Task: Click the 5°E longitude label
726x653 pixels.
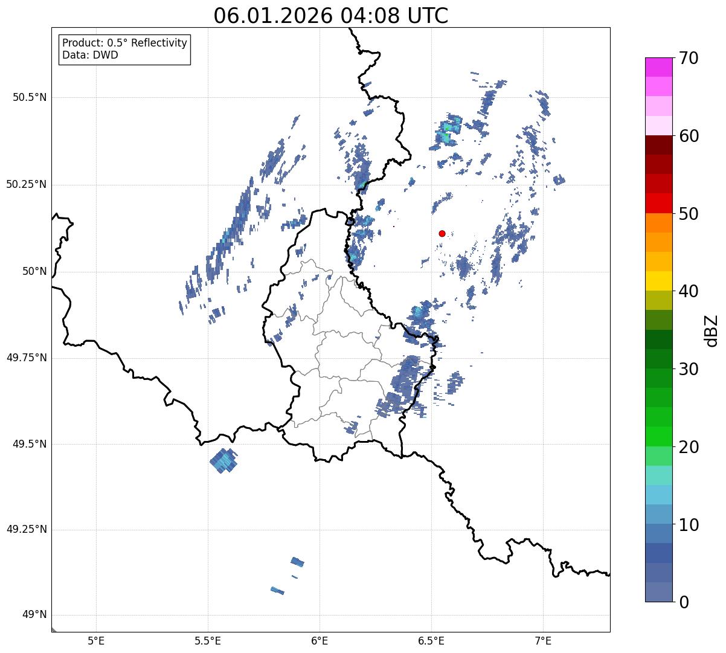Action: pos(96,641)
